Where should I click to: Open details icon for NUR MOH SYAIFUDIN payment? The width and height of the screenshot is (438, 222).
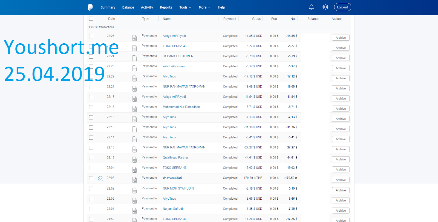(134, 190)
